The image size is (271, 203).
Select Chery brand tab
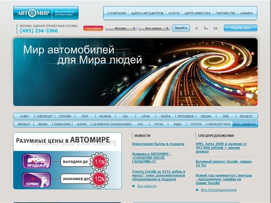[x=25, y=116]
